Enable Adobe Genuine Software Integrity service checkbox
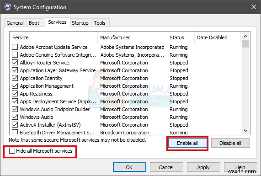261x176 pixels. (15, 55)
